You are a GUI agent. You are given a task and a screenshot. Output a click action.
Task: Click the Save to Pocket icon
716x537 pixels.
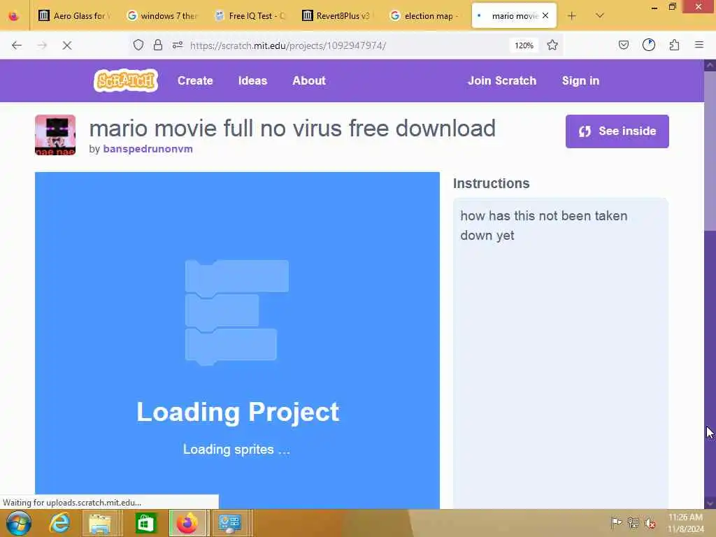tap(623, 45)
